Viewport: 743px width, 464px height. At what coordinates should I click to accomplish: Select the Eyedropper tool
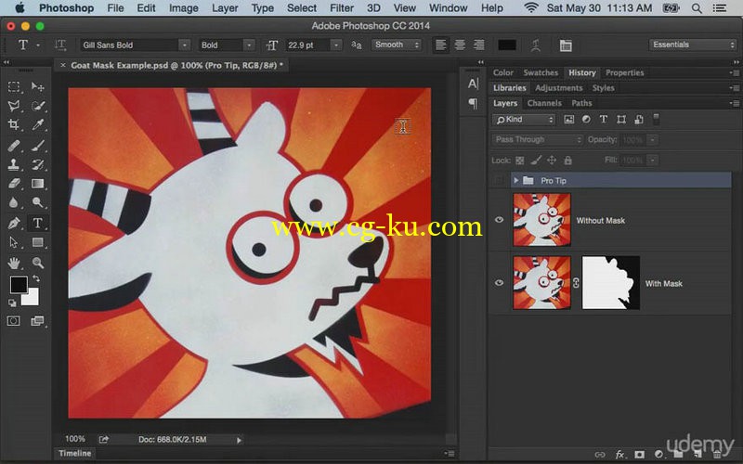[37, 124]
